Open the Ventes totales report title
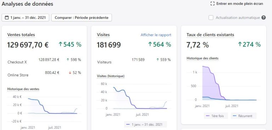This screenshot has height=130, width=272. [x=21, y=35]
